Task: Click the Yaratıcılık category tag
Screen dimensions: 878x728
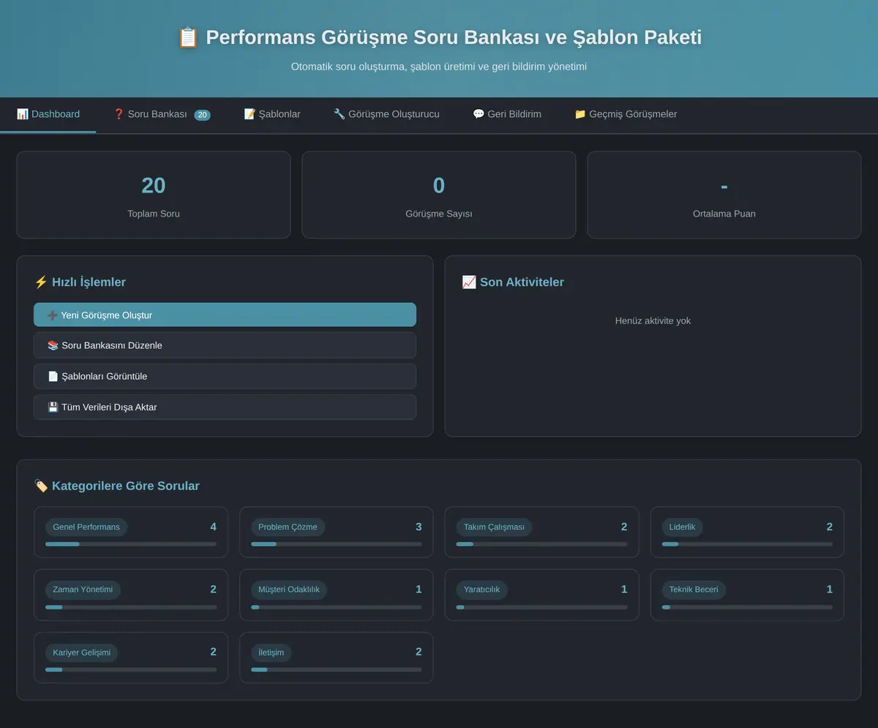Action: click(481, 589)
